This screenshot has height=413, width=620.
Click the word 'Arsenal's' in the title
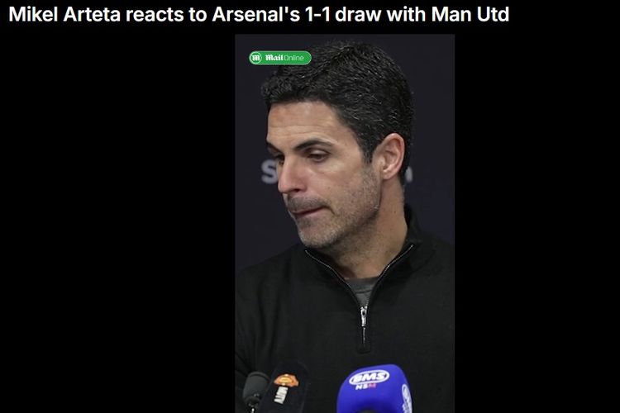click(255, 14)
